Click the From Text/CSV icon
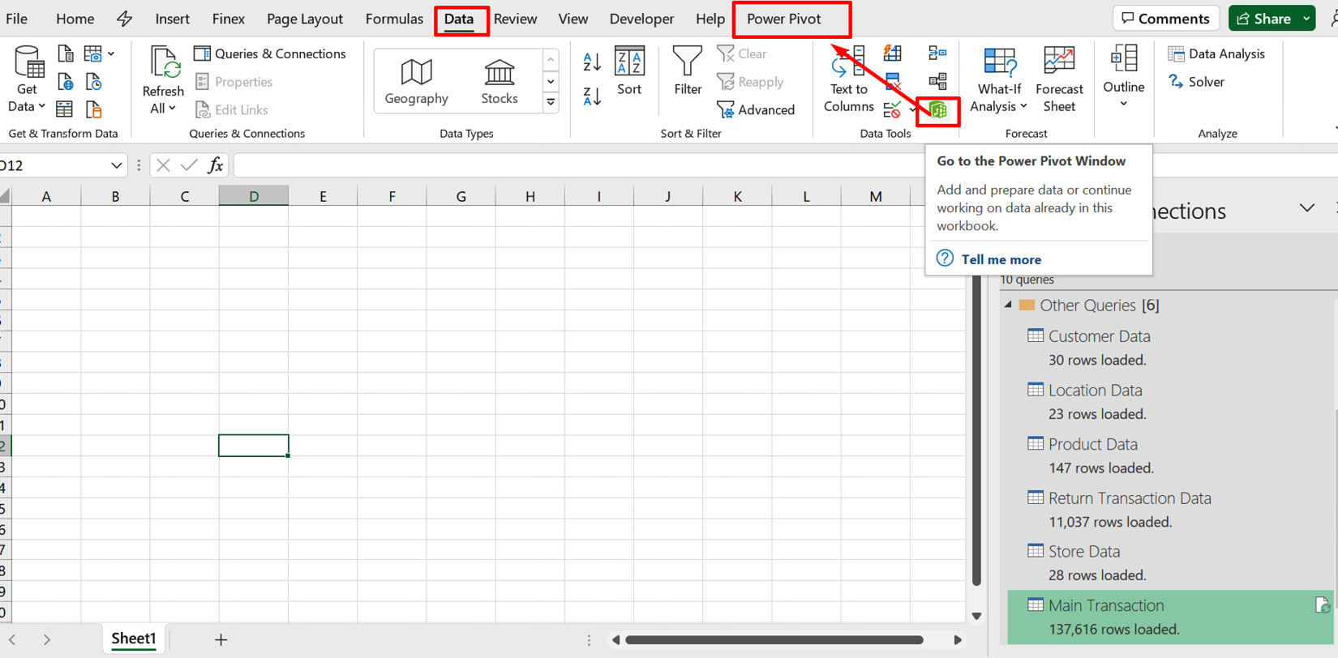 [x=65, y=53]
